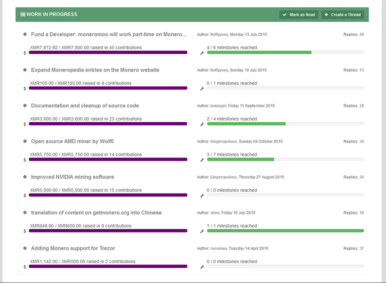Open Documentation and cleanup of source code thread

(85, 106)
